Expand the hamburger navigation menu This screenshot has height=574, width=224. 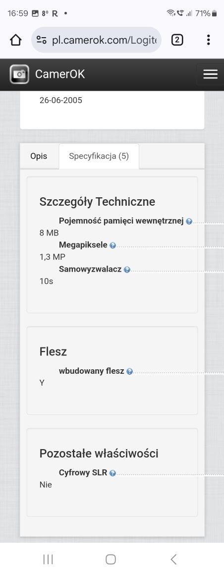point(211,74)
